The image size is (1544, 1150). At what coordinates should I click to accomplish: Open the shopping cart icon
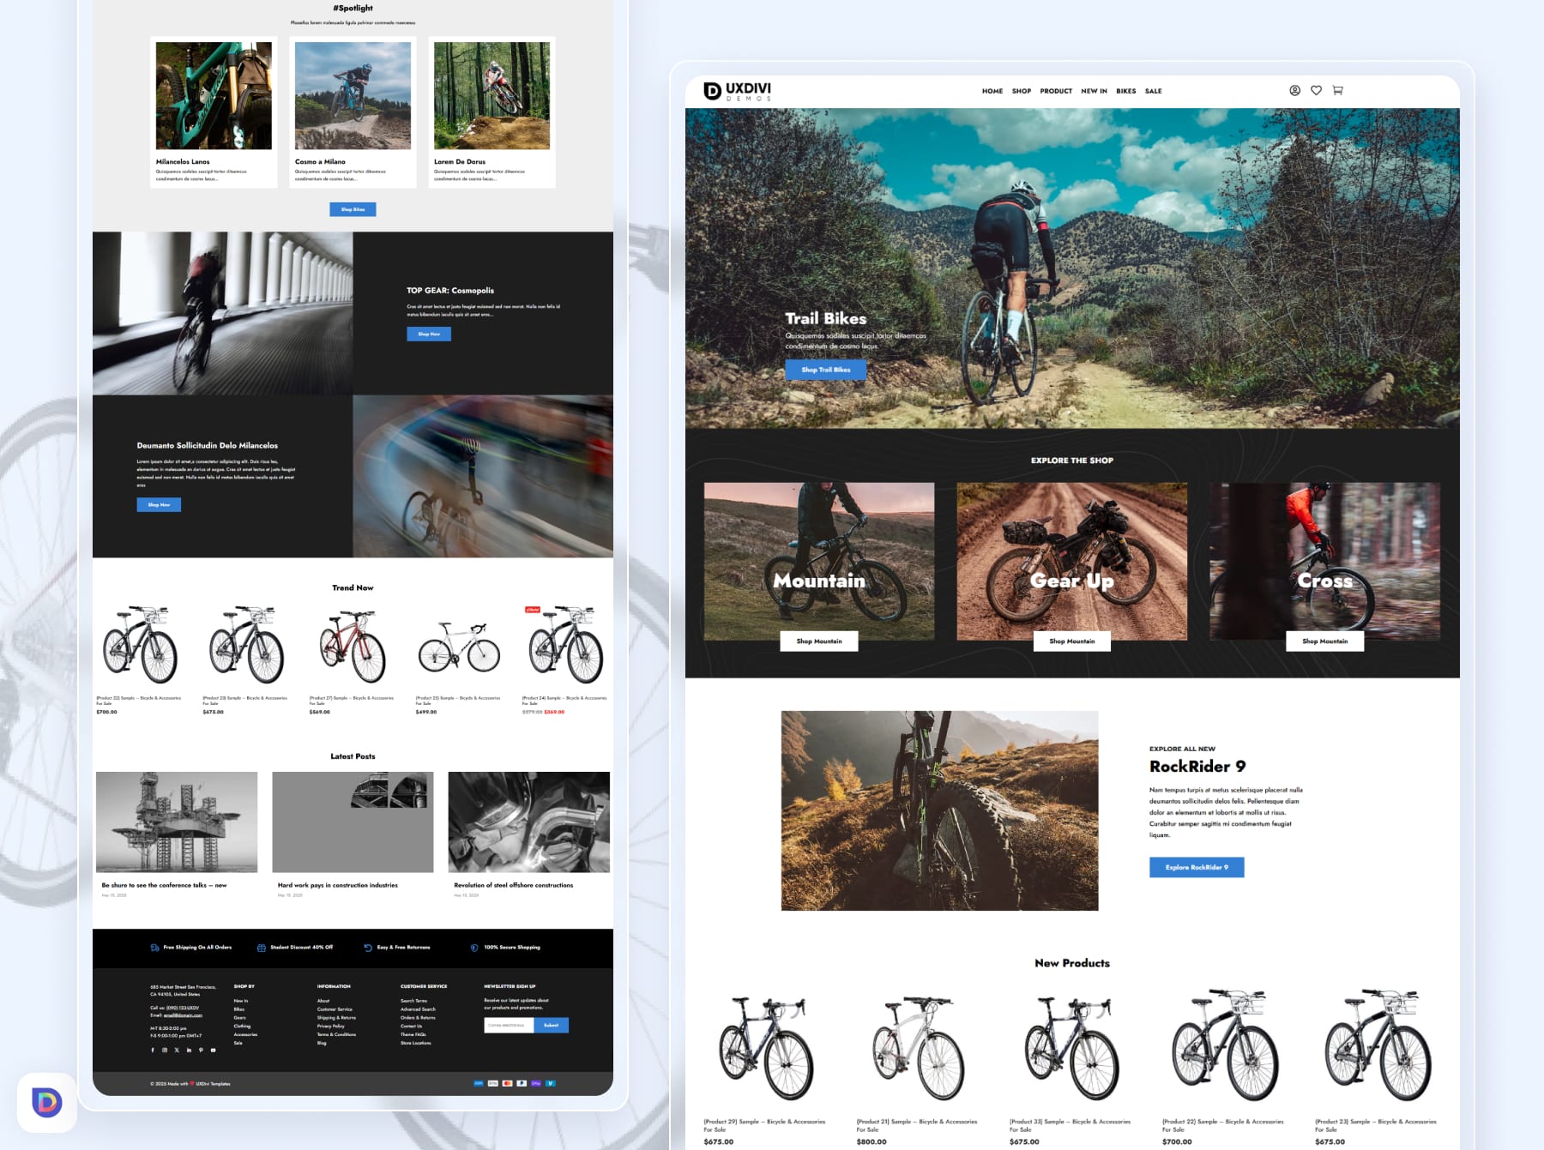click(1338, 90)
